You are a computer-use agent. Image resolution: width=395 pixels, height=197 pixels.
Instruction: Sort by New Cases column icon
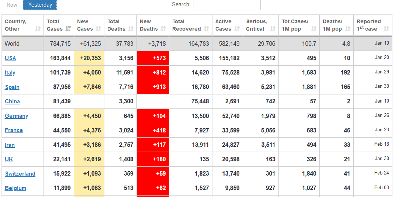tap(98, 29)
